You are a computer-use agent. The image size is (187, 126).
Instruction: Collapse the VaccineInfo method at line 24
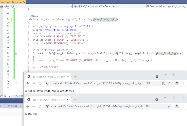(x=16, y=19)
